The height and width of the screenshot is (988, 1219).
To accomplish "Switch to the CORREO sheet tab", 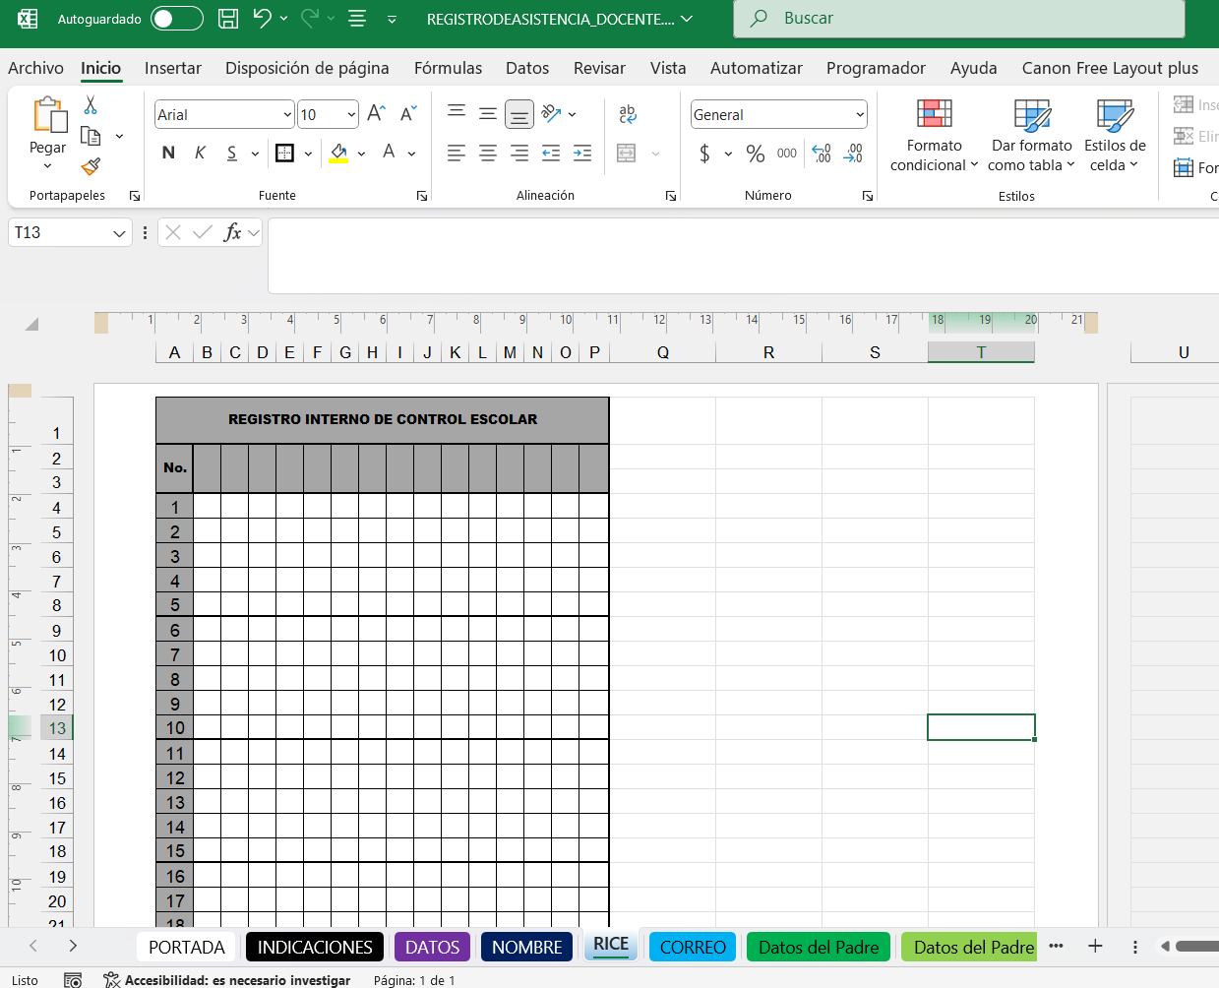I will tap(693, 947).
